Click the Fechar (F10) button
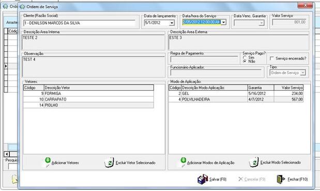The image size is (320, 191). pyautogui.click(x=292, y=179)
